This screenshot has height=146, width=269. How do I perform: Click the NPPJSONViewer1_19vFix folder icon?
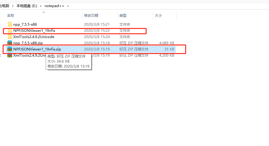coord(10,31)
